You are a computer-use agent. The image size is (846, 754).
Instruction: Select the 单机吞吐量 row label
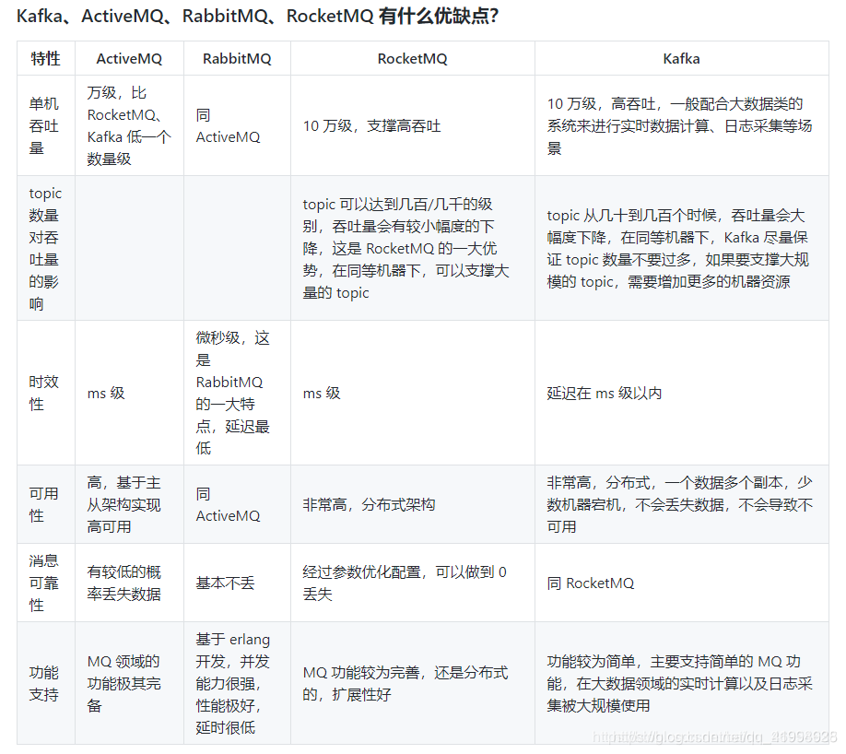coord(43,125)
